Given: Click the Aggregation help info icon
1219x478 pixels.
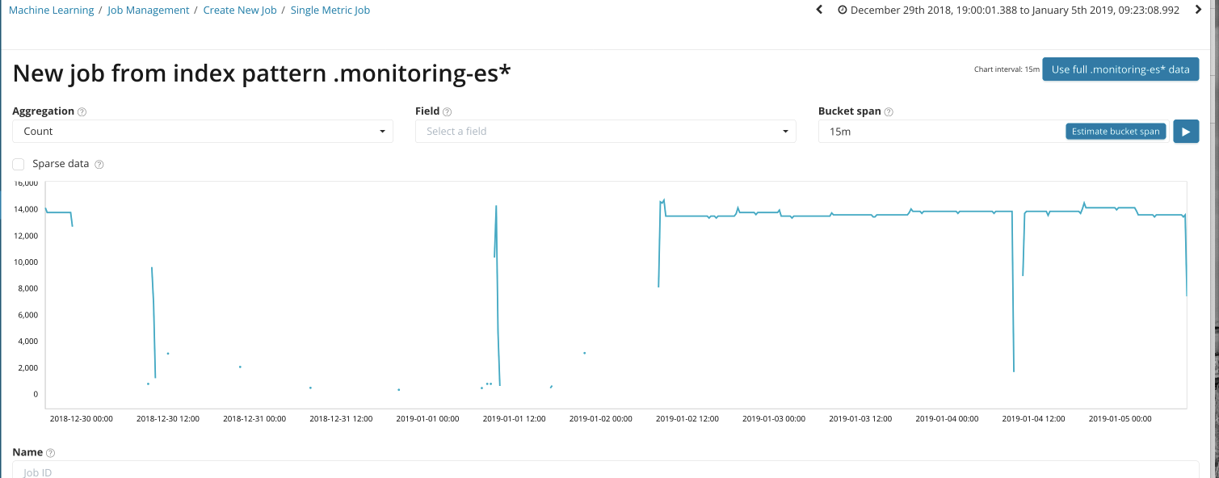Looking at the screenshot, I should tap(82, 112).
